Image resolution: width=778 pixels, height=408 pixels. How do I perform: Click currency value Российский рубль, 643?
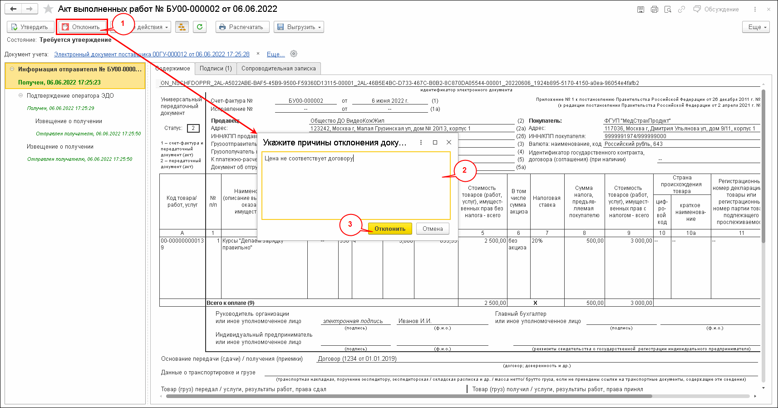click(634, 144)
